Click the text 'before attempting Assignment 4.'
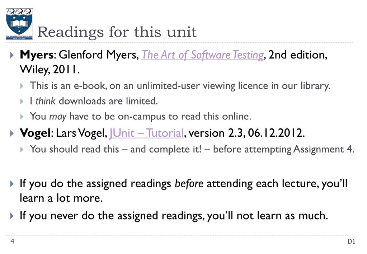This screenshot has height=254, width=367. point(284,149)
